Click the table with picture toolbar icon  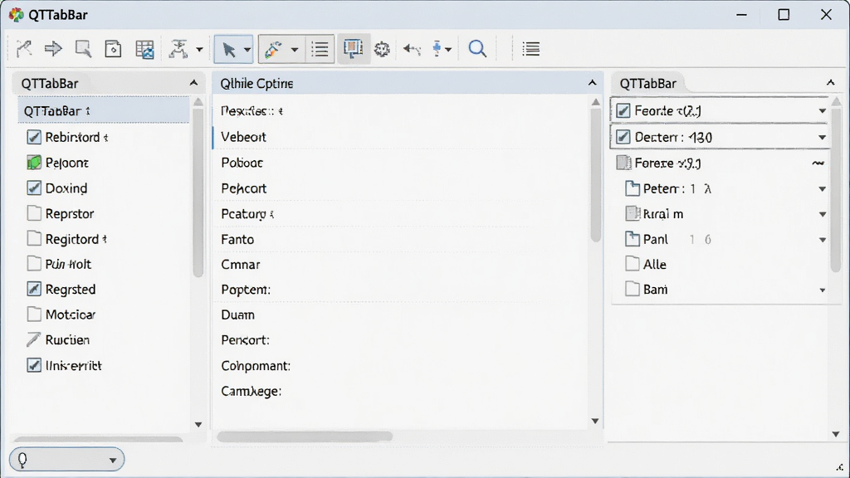click(144, 49)
